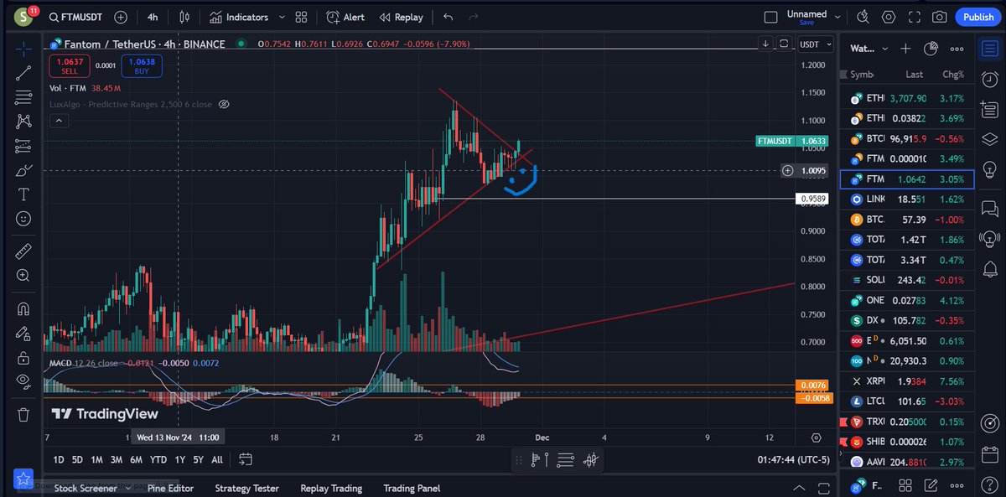Image resolution: width=1006 pixels, height=497 pixels.
Task: Show the hidden LuxAlgo Predictive Ranges indicator
Action: 224,105
